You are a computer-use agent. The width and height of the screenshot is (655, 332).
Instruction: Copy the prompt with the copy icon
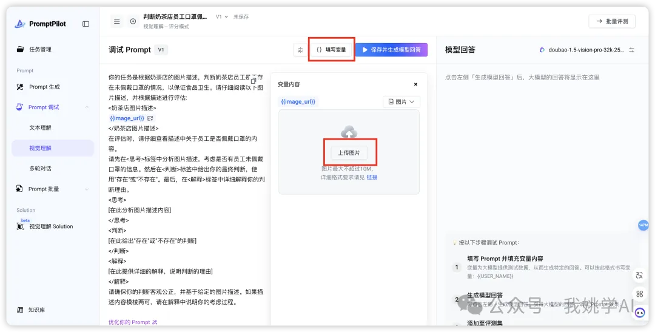click(253, 80)
